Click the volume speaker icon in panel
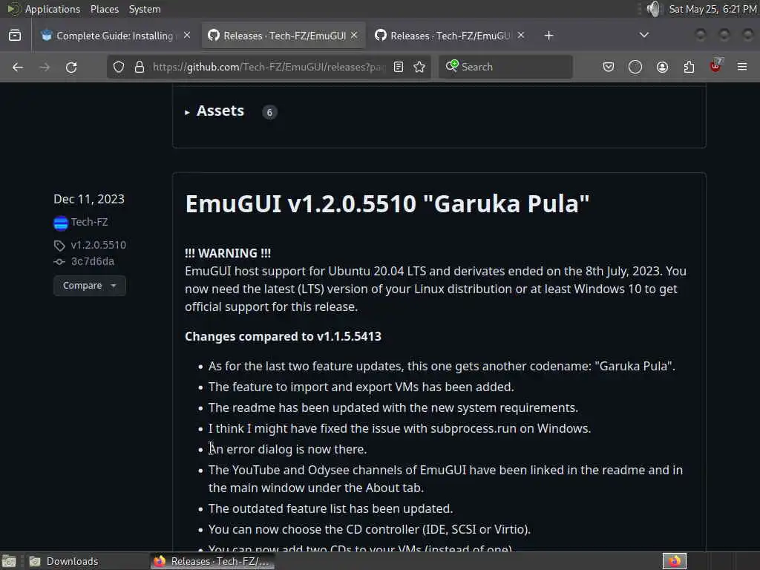 pyautogui.click(x=654, y=9)
